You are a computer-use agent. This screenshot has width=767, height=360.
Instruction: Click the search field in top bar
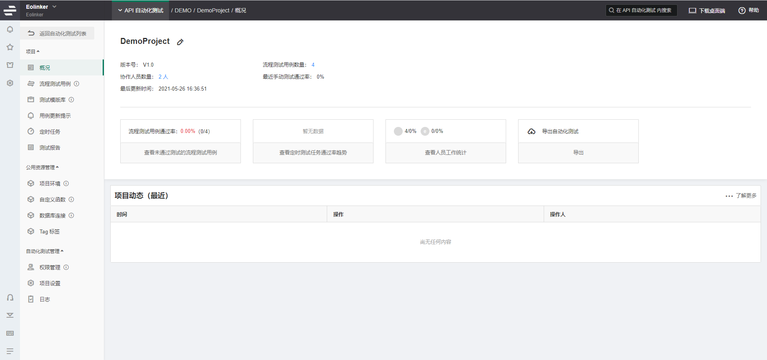pyautogui.click(x=641, y=10)
